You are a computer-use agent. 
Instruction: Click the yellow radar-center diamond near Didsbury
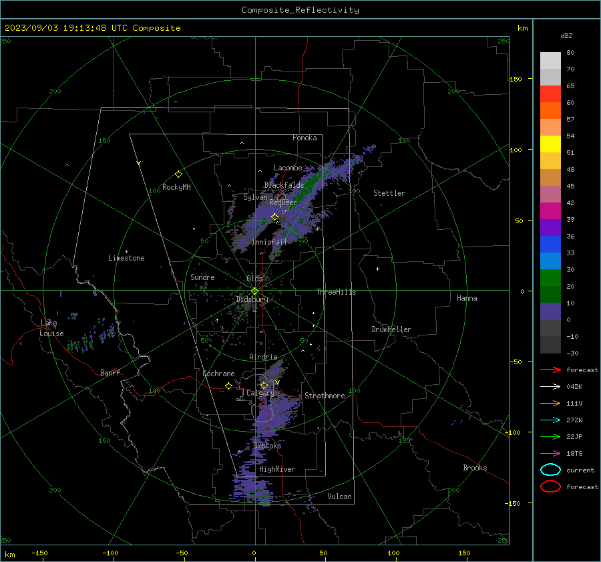coord(254,291)
